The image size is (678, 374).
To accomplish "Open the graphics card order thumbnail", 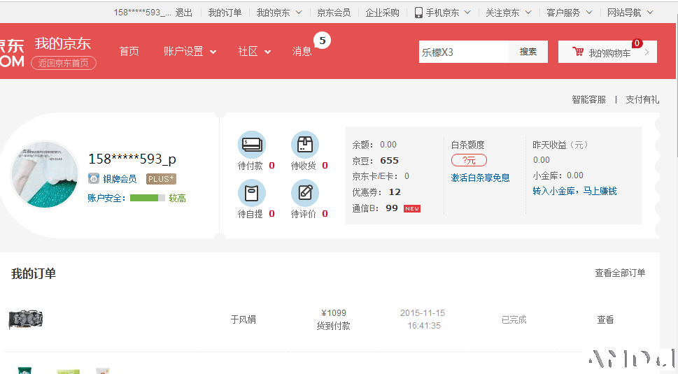I will coord(26,319).
